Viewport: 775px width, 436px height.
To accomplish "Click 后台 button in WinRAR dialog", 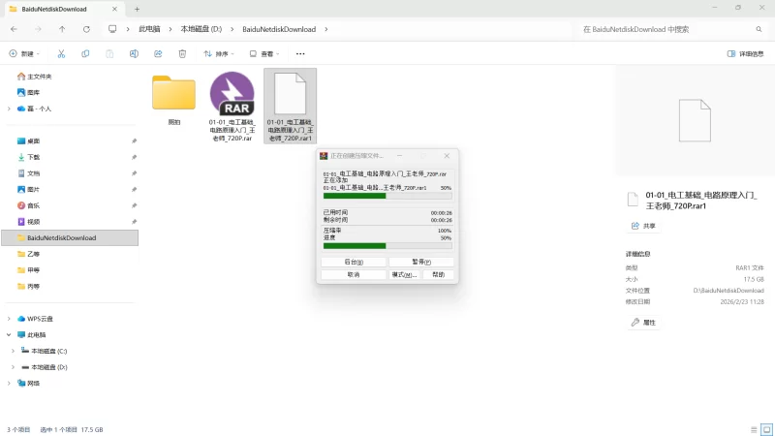I will 354,262.
